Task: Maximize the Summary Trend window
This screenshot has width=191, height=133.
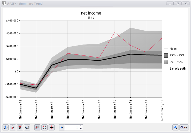Action: [177, 4]
